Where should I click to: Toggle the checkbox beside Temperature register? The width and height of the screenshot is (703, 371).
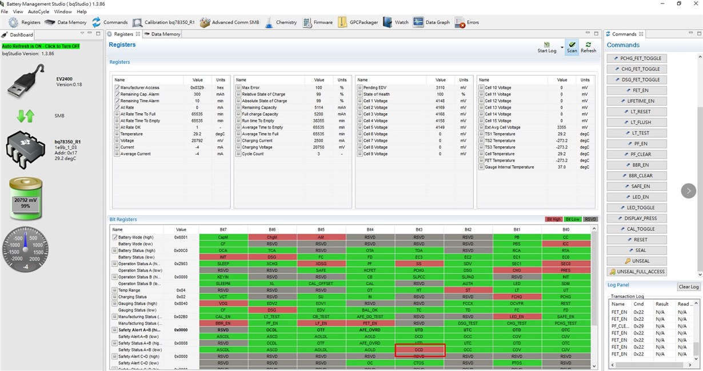click(117, 134)
